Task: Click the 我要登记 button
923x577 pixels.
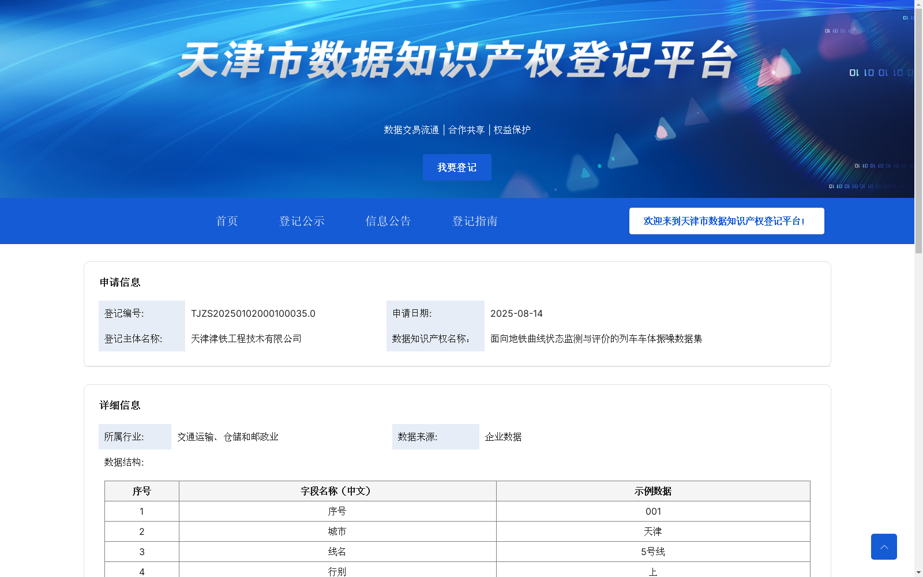Action: click(x=457, y=167)
